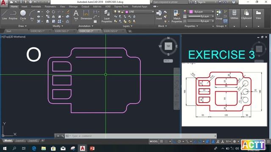The width and height of the screenshot is (271, 152).
Task: Open the status bar customization menu icon
Action: coord(268,141)
